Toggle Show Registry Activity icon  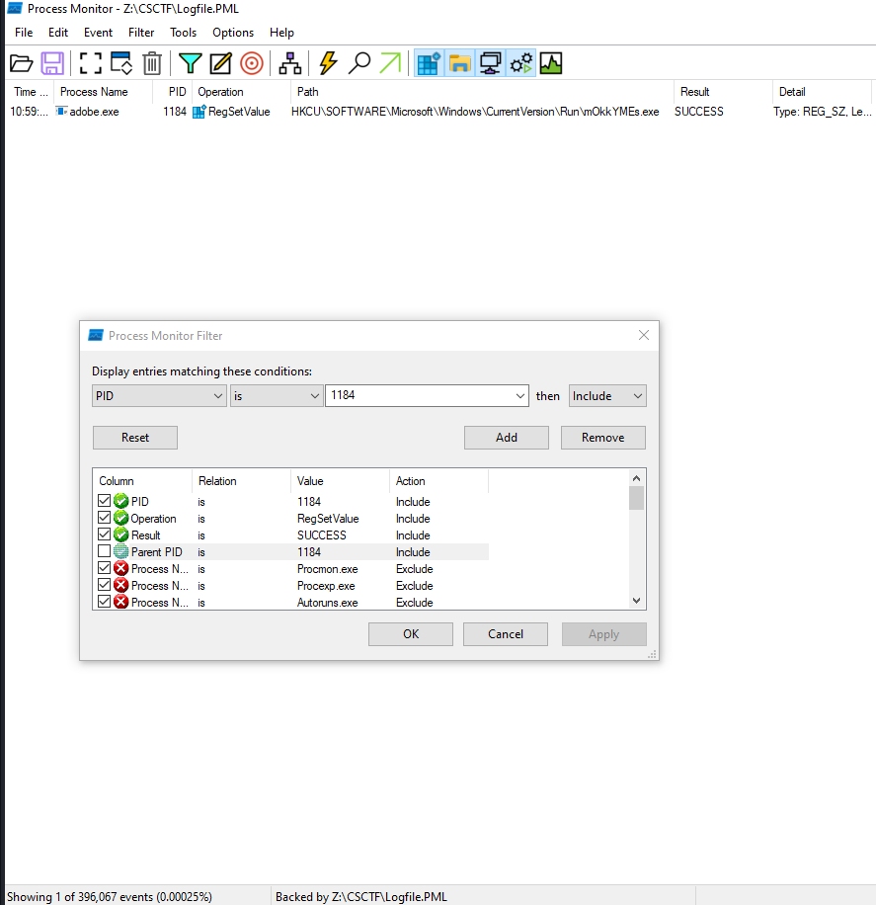(429, 64)
